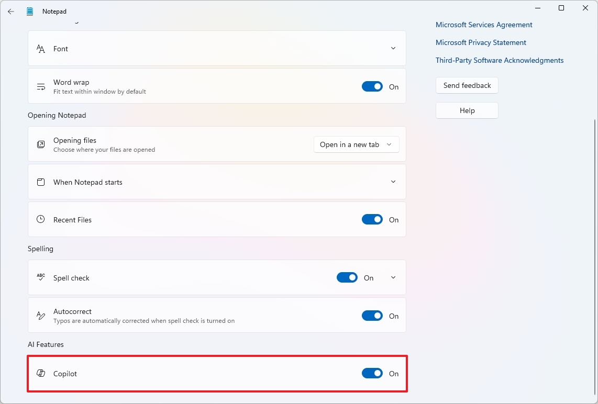Click the Notepad app icon in title bar

pos(30,12)
